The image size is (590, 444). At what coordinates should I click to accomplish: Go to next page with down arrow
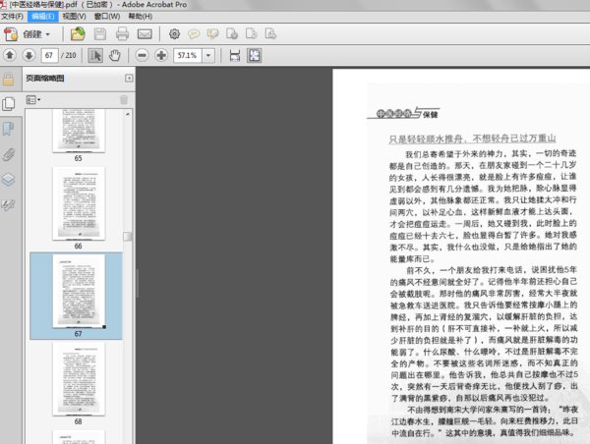click(29, 56)
